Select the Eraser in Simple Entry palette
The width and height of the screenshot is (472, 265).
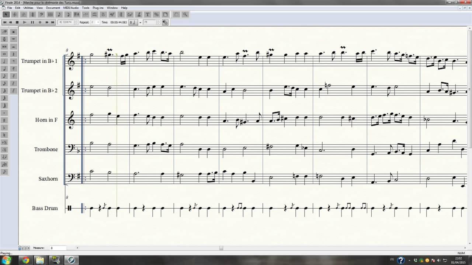(x=4, y=31)
